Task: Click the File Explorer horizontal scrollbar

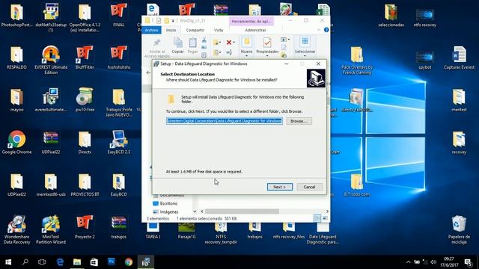Action: [242, 211]
